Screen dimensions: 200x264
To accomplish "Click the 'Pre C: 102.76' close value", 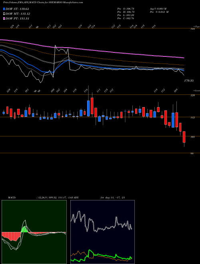I will [126, 18].
